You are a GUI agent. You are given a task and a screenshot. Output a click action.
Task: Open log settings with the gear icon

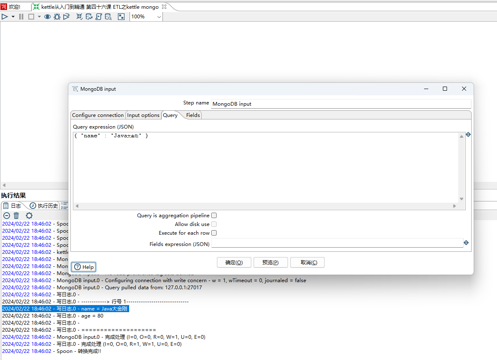tap(29, 215)
